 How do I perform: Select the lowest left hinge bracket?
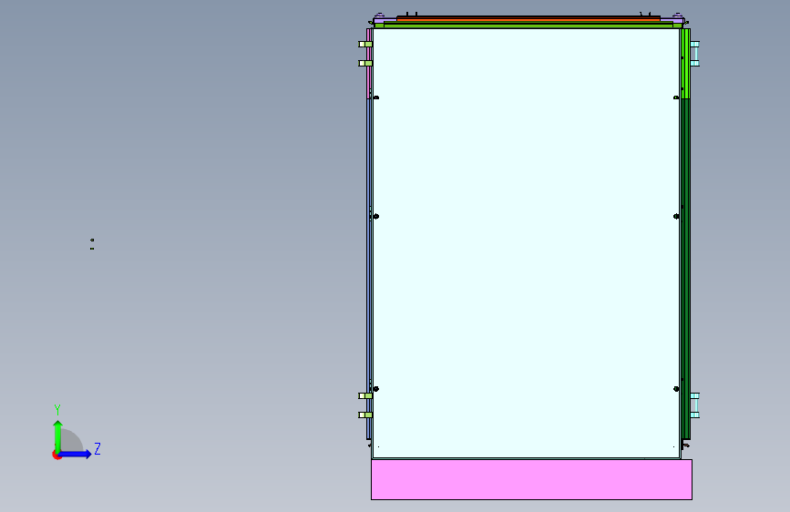click(365, 415)
